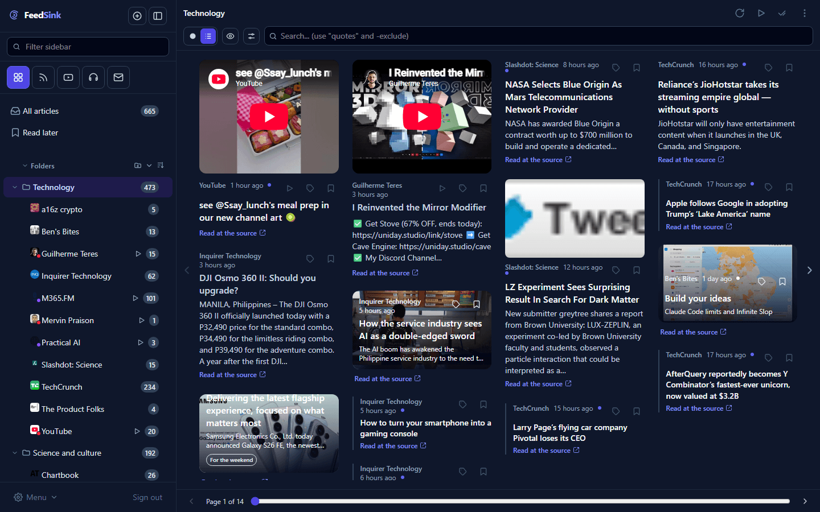The height and width of the screenshot is (512, 820).
Task: Read the JioHotstar article at the source
Action: pos(691,160)
